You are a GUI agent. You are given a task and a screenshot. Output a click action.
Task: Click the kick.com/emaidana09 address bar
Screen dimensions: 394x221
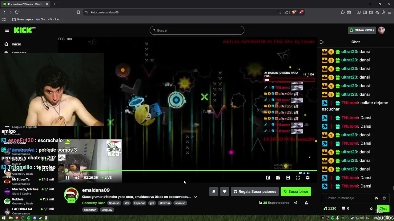(x=105, y=12)
